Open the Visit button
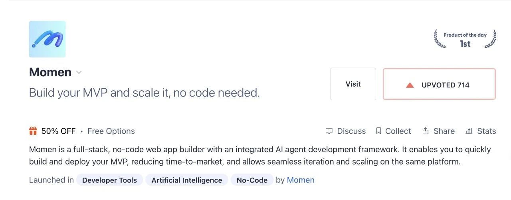Image resolution: width=511 pixels, height=200 pixels. coord(353,84)
